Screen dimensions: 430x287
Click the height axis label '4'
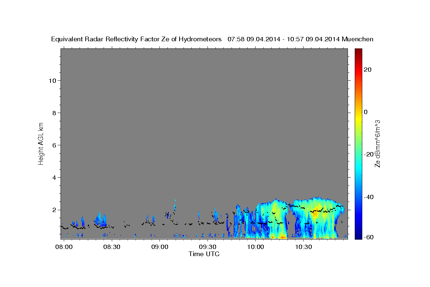click(54, 178)
